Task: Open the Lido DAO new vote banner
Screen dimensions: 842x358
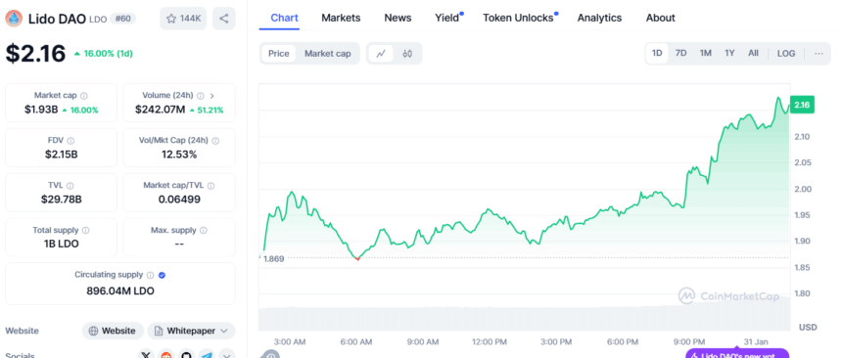Action: (x=737, y=354)
